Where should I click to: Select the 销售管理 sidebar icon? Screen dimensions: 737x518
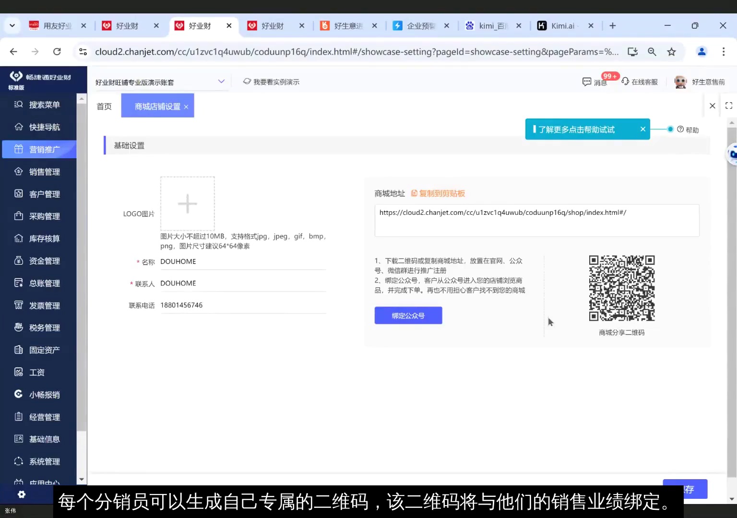tap(43, 171)
